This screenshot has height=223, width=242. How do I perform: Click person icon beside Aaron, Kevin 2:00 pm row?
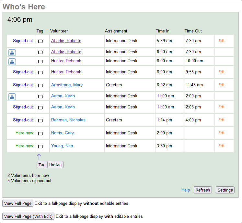pyautogui.click(x=12, y=96)
